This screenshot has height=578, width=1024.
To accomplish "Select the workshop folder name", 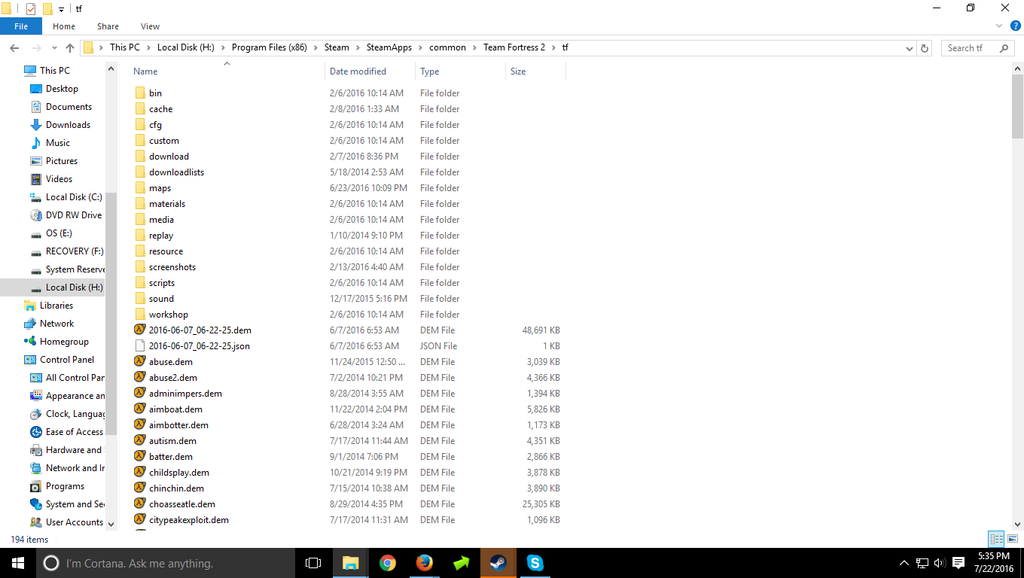I will click(169, 314).
